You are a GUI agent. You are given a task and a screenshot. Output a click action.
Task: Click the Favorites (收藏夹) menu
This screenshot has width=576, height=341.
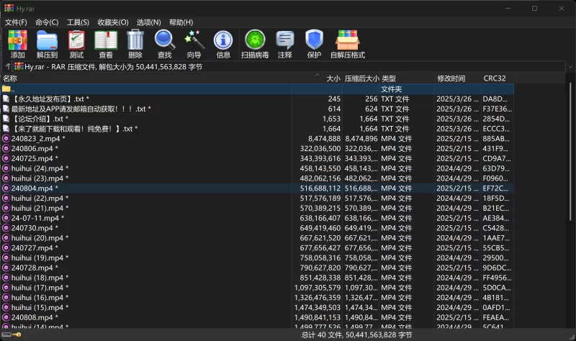[113, 22]
